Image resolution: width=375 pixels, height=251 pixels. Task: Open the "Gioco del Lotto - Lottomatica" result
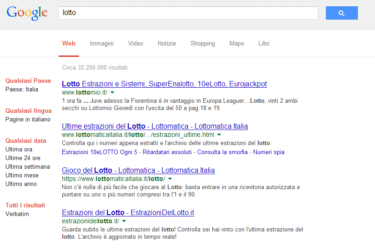tap(138, 170)
